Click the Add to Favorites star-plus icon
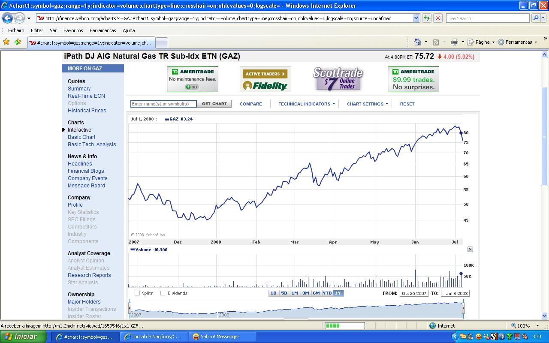Image resolution: width=549 pixels, height=343 pixels. tap(18, 42)
